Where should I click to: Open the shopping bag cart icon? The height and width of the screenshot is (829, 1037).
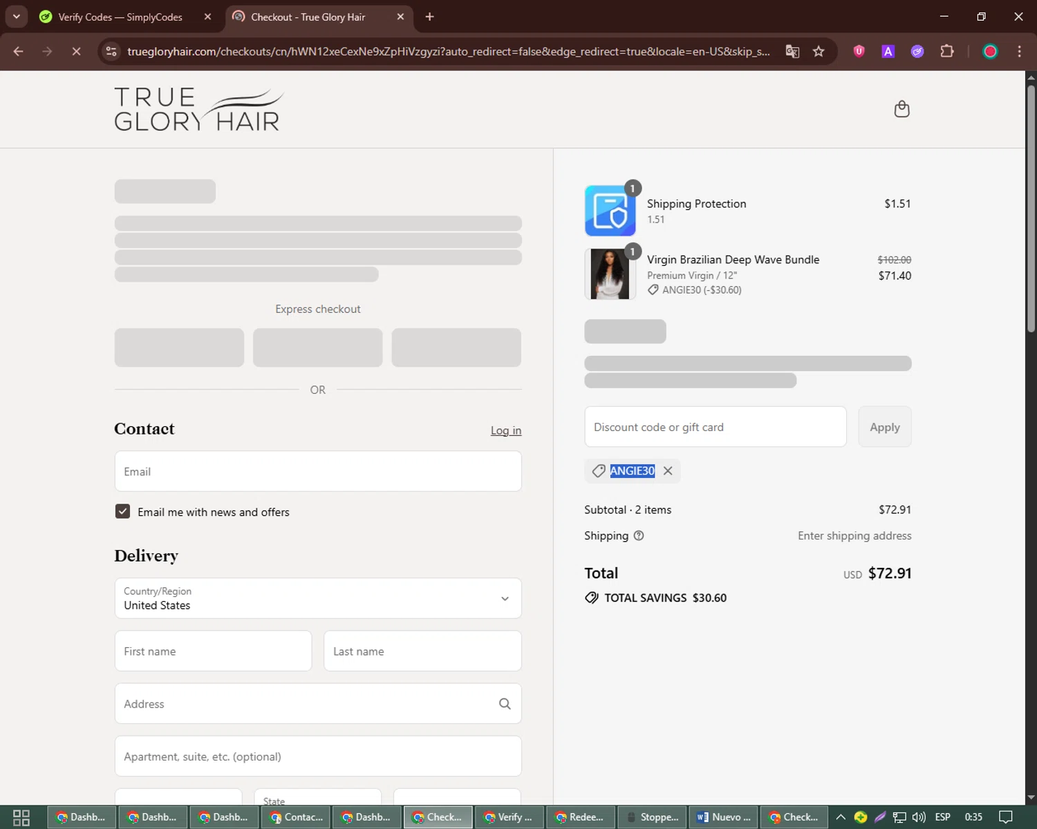[901, 109]
